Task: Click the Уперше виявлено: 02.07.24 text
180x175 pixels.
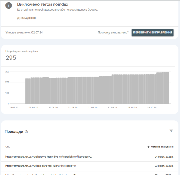Action: [x=24, y=33]
